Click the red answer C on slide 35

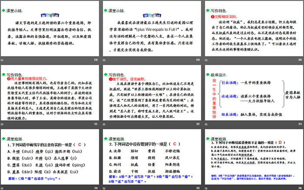point(175,144)
